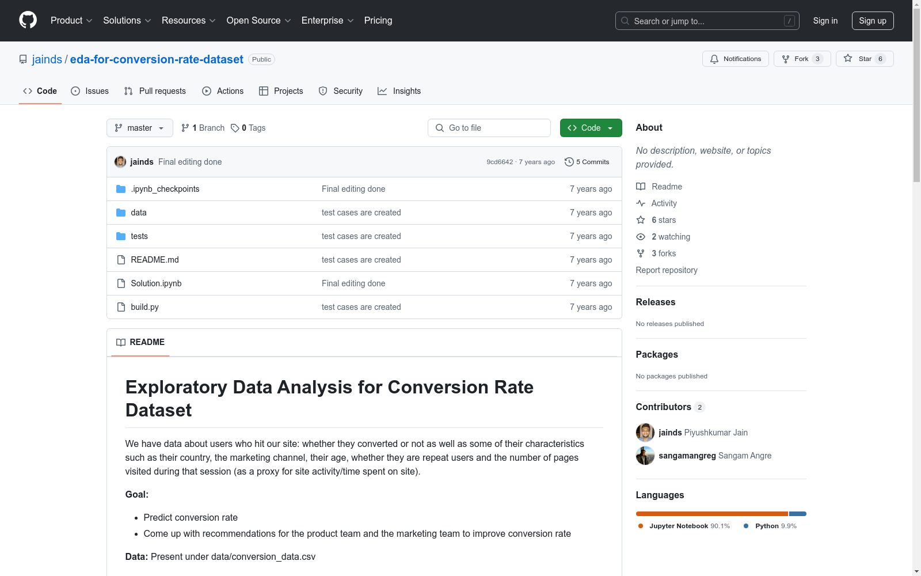Open the Security tab
Screen dimensions: 921x576
pos(341,91)
